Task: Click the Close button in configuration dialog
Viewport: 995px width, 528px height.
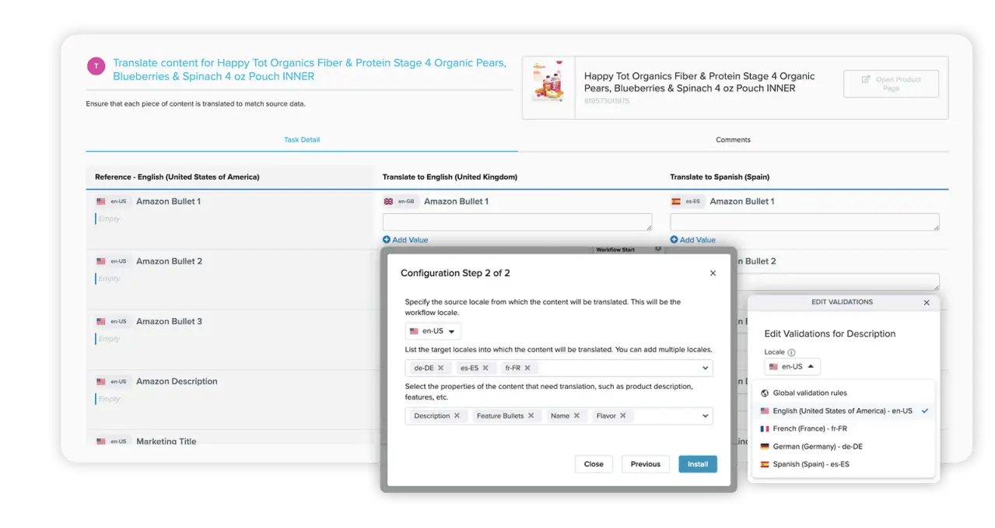Action: tap(594, 464)
